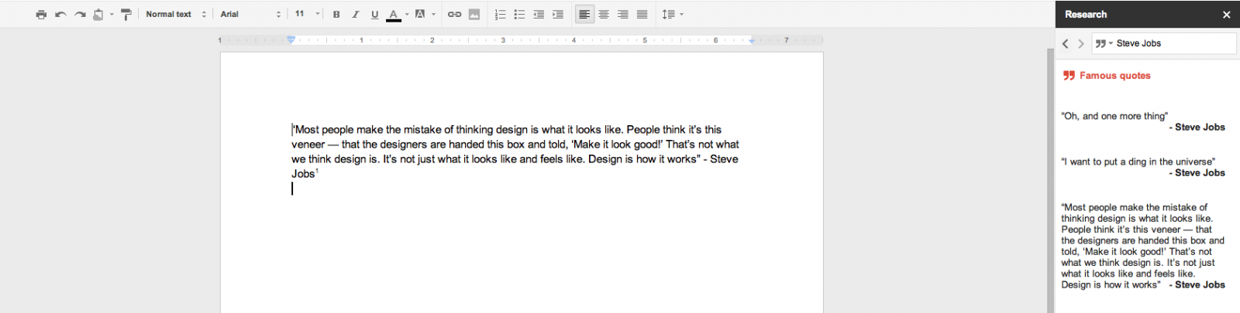The height and width of the screenshot is (313, 1240).
Task: Open the quotes search type dropdown
Action: pyautogui.click(x=1104, y=44)
